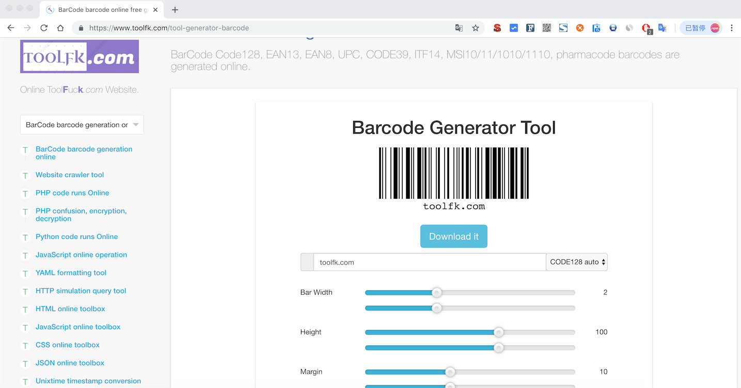The image size is (741, 388).
Task: Open the CSS online toolbox link
Action: (68, 345)
